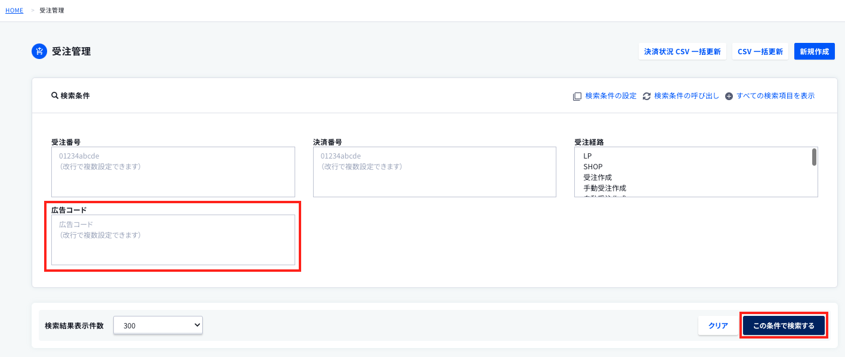845x357 pixels.
Task: Focus the 広告コード text area
Action: click(x=173, y=240)
